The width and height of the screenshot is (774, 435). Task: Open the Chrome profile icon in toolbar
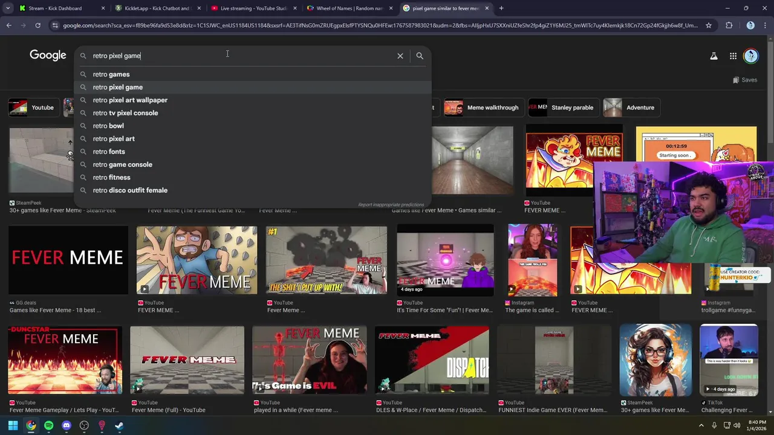tap(750, 25)
